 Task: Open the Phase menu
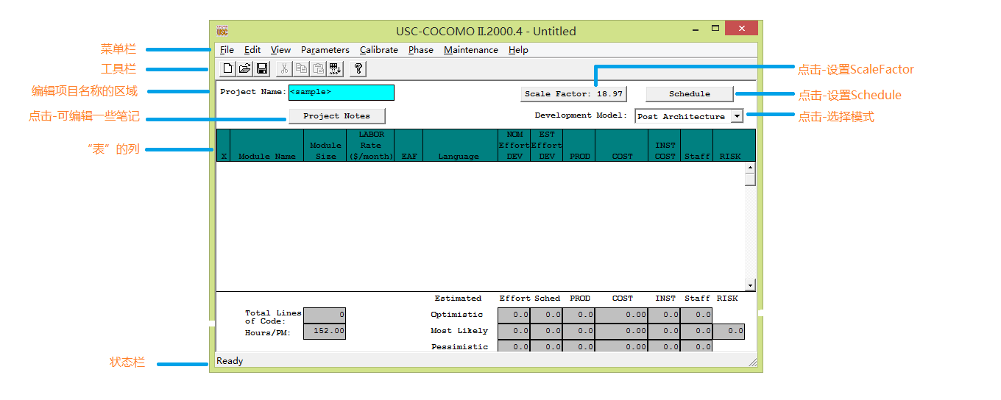(x=421, y=50)
